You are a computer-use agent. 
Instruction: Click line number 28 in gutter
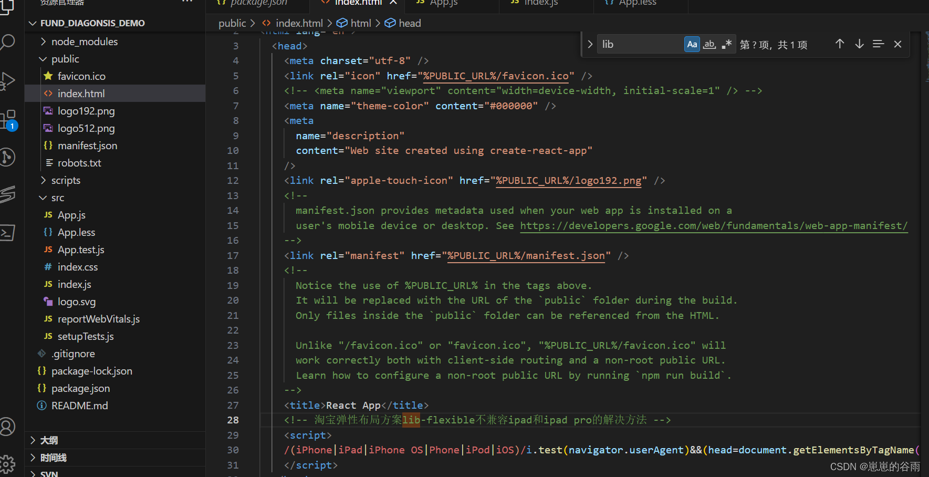[x=233, y=420]
